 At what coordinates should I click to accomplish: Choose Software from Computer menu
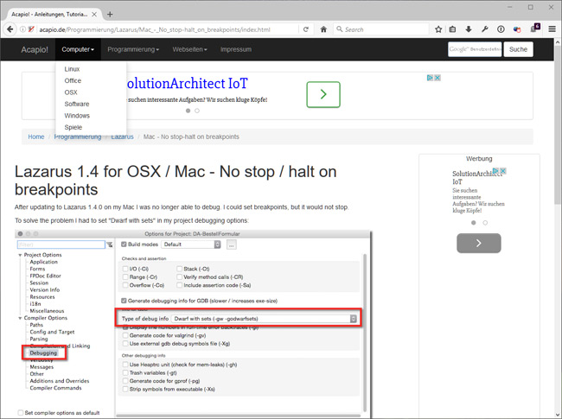click(x=77, y=104)
